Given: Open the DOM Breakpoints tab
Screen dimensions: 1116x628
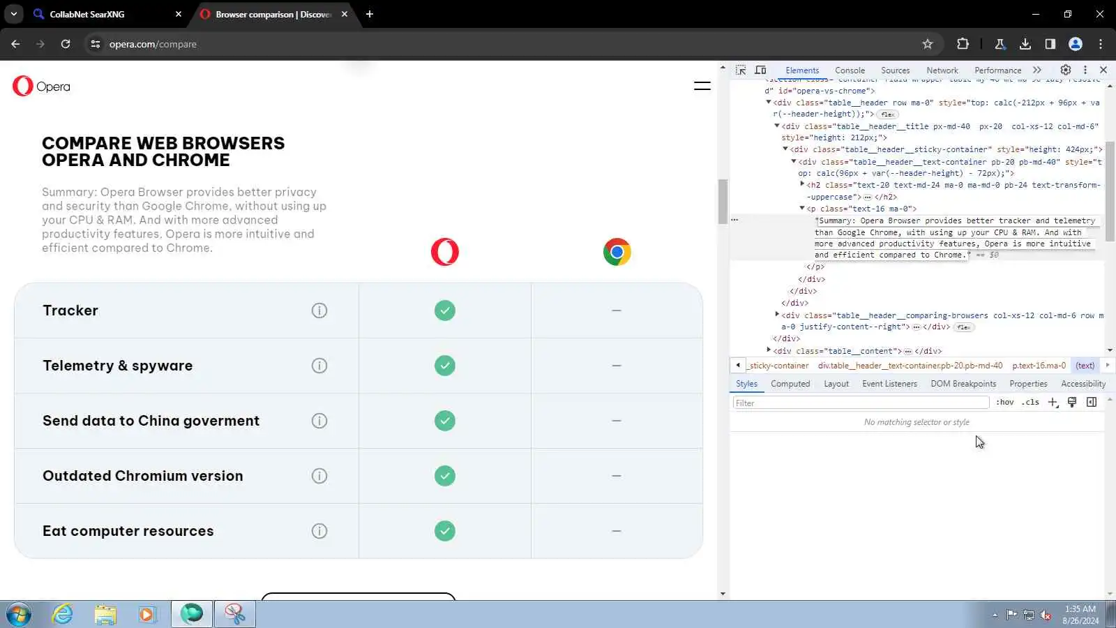Looking at the screenshot, I should [x=963, y=384].
